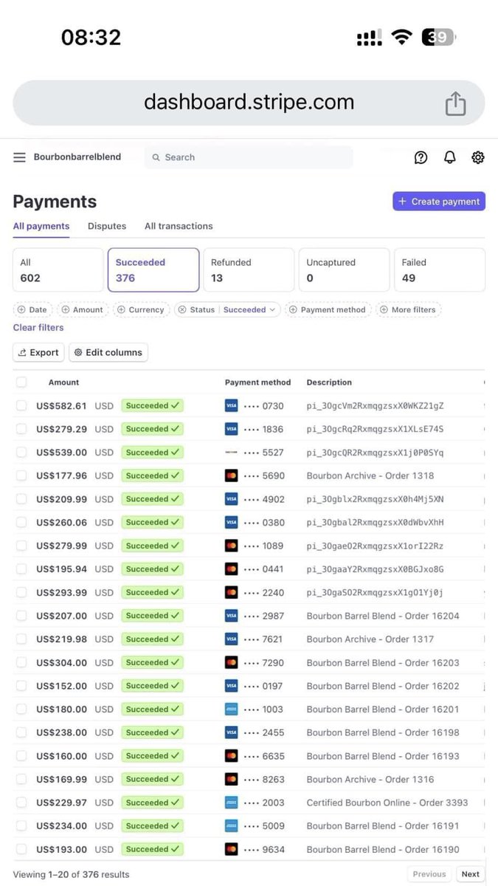Click the Visa icon for card 1836
This screenshot has height=886, width=498.
232,429
